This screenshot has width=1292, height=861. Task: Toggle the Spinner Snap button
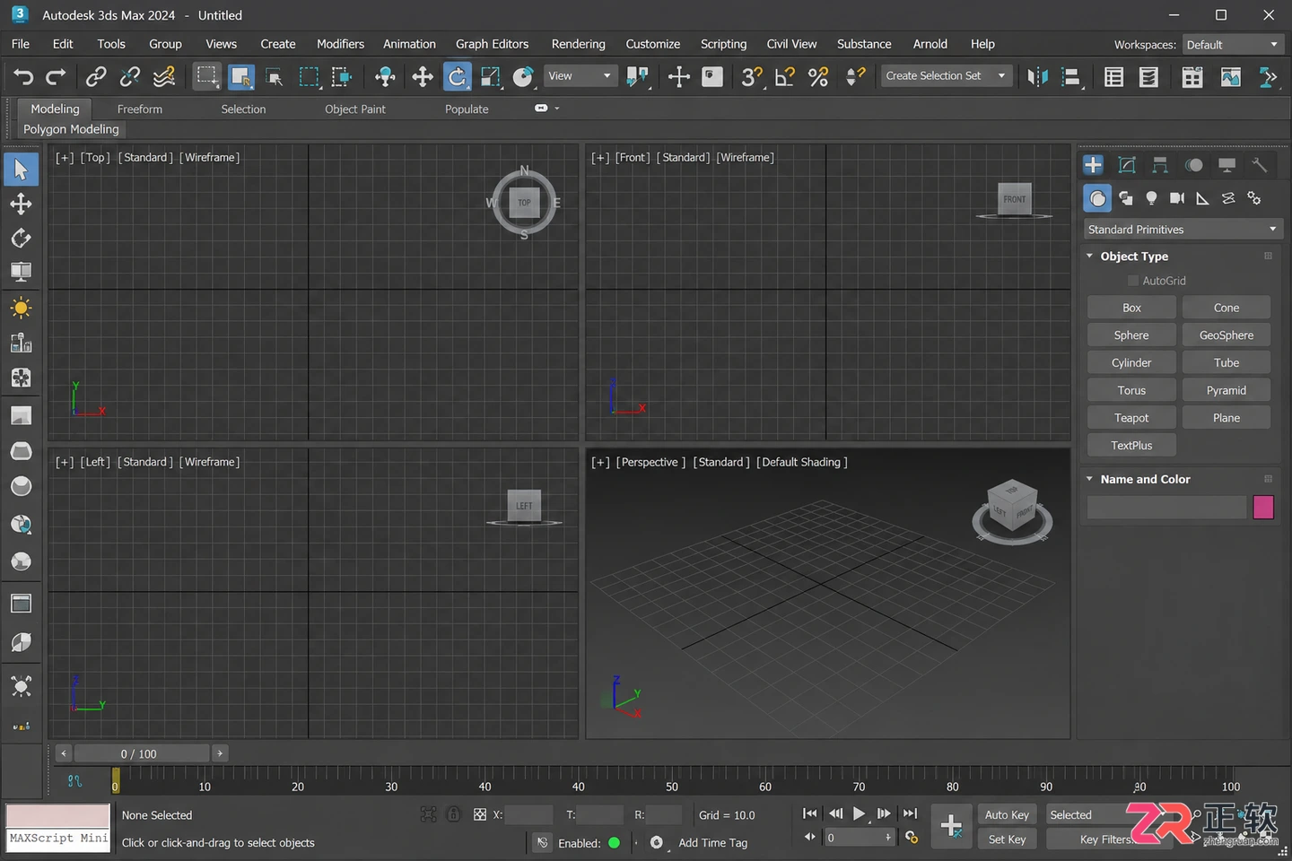[856, 77]
